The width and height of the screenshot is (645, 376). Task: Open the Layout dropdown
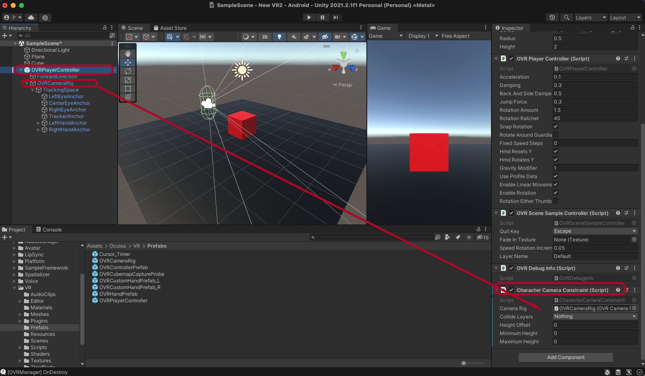pos(625,17)
